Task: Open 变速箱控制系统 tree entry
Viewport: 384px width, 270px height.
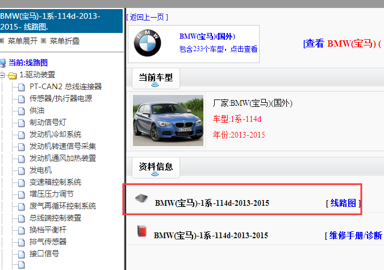Action: pyautogui.click(x=55, y=182)
